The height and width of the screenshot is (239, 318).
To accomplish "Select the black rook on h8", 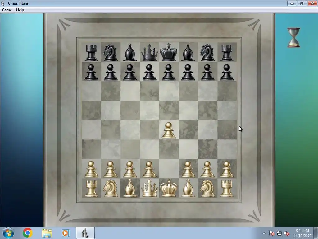I will point(226,53).
